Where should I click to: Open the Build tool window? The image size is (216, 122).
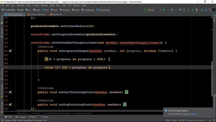pos(32,117)
